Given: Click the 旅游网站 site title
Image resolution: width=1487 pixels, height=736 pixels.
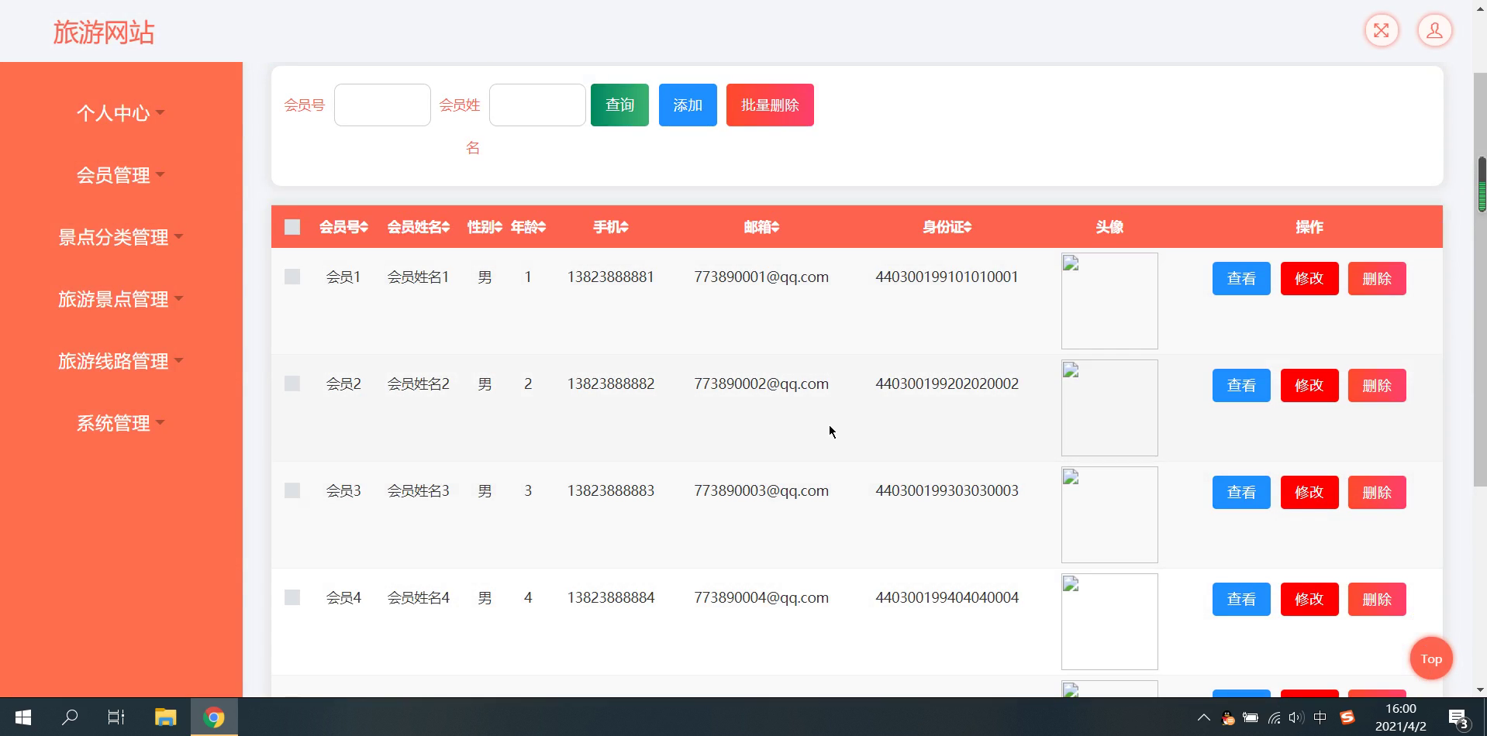Looking at the screenshot, I should 104,33.
